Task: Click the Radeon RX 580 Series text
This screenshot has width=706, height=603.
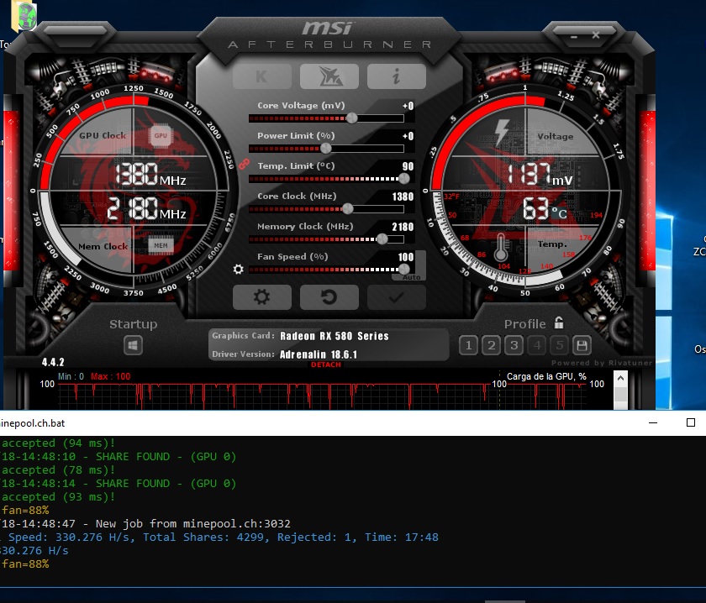Action: pos(335,336)
